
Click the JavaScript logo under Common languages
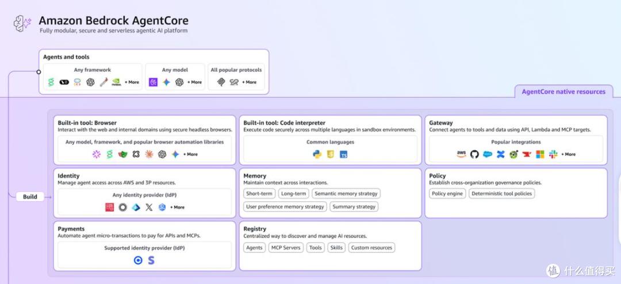coord(331,154)
